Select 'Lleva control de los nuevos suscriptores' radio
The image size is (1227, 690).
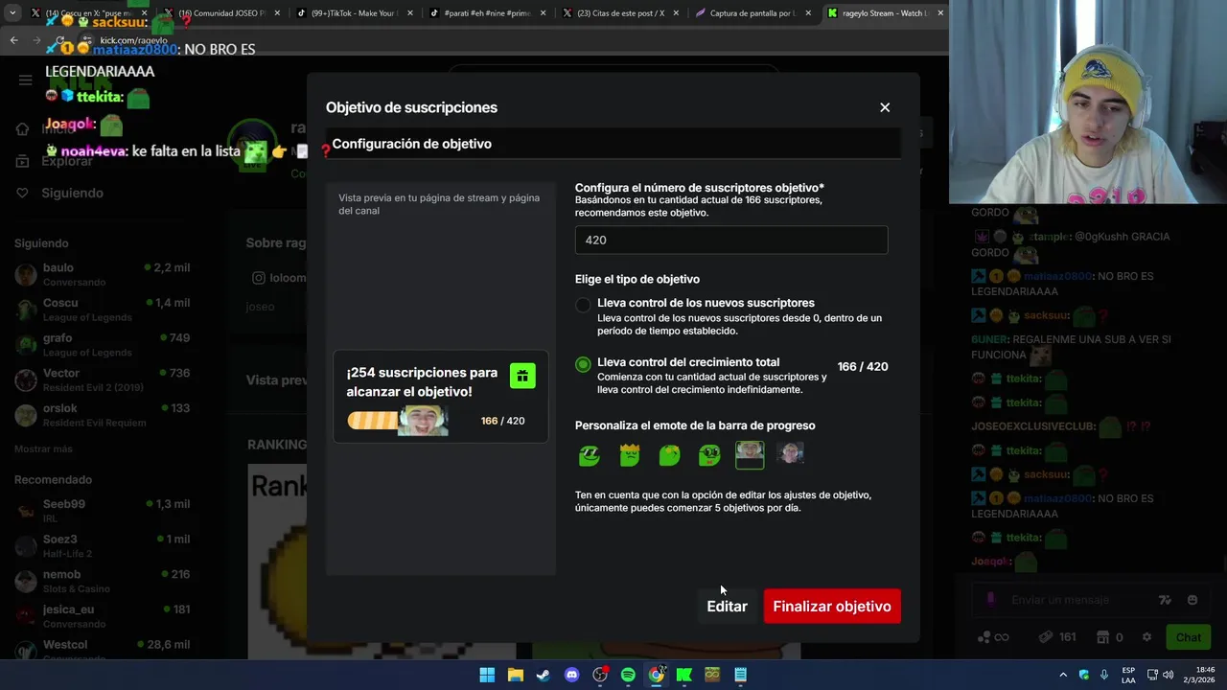tap(583, 306)
